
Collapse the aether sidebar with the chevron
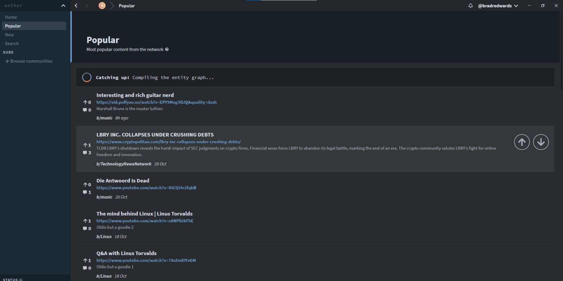63,5
